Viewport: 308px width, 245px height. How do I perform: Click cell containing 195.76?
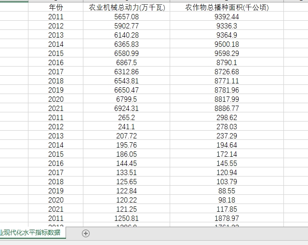(x=126, y=145)
